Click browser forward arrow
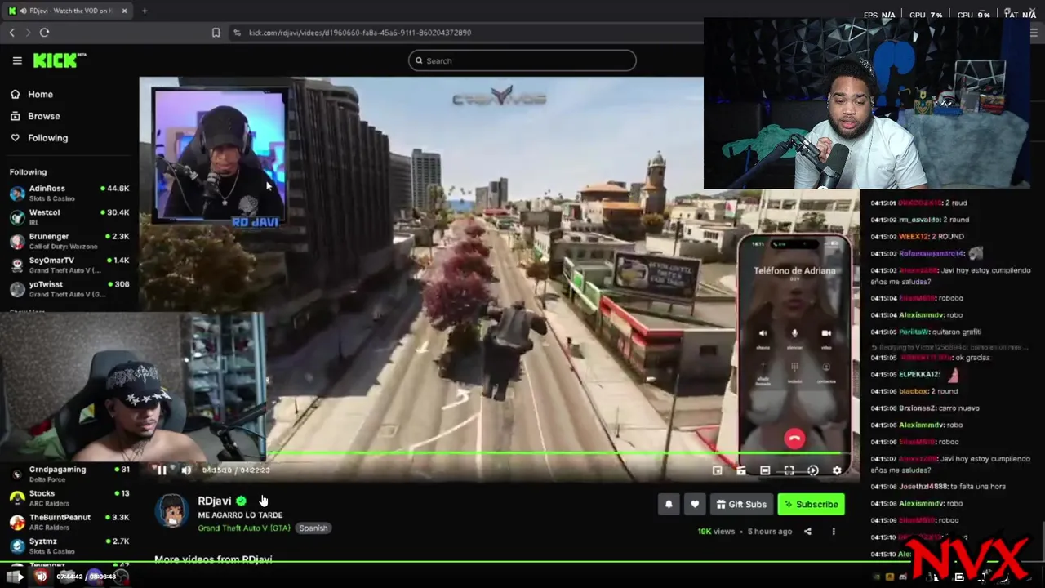 pyautogui.click(x=27, y=33)
